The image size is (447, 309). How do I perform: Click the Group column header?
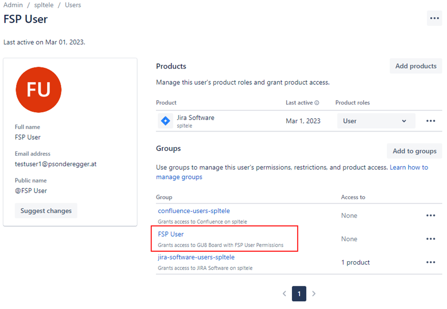click(164, 197)
